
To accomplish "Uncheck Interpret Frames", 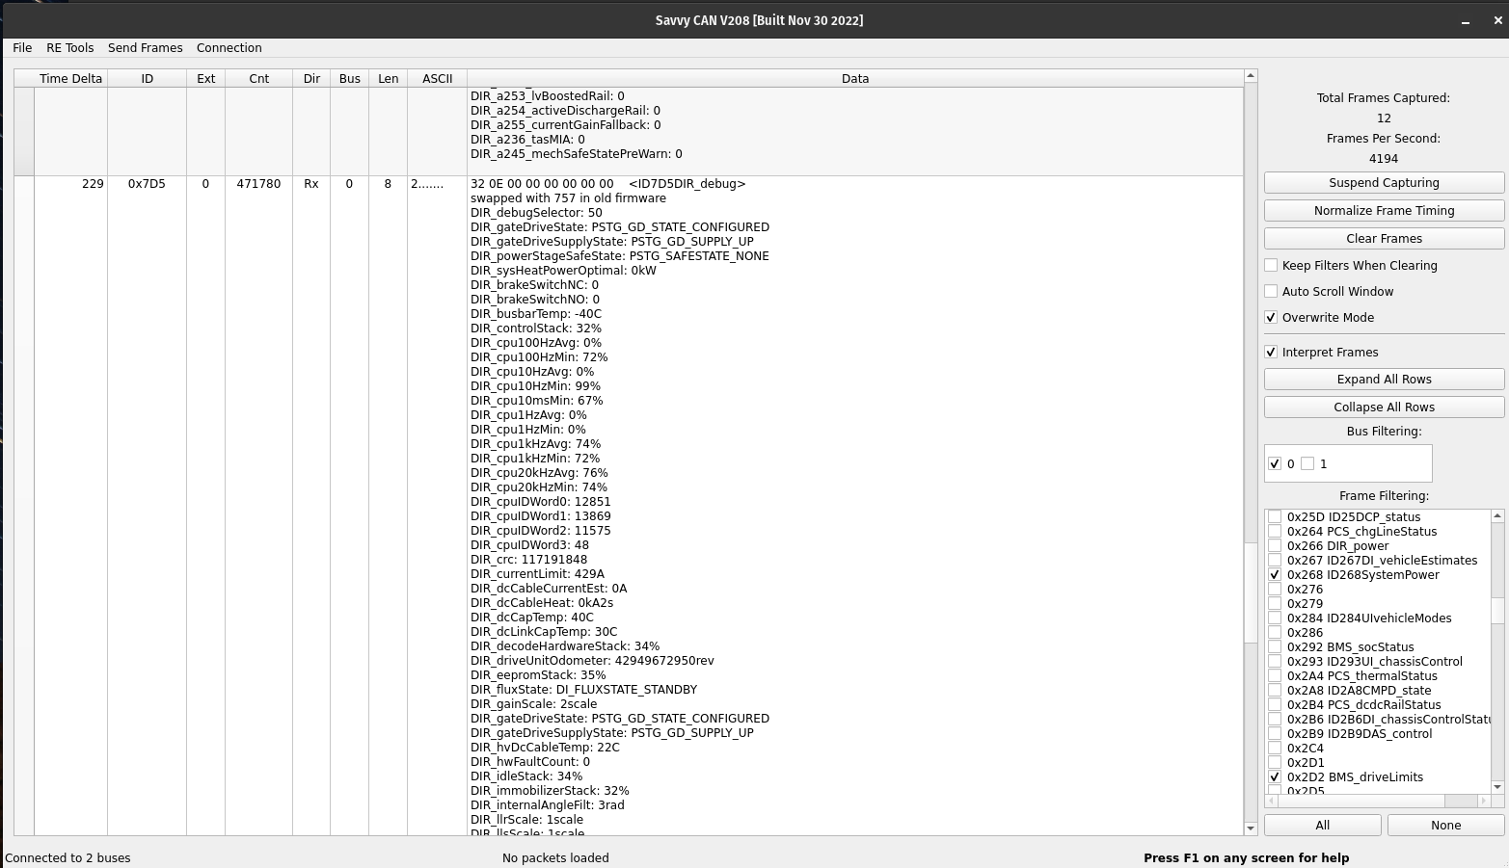I will tap(1271, 353).
